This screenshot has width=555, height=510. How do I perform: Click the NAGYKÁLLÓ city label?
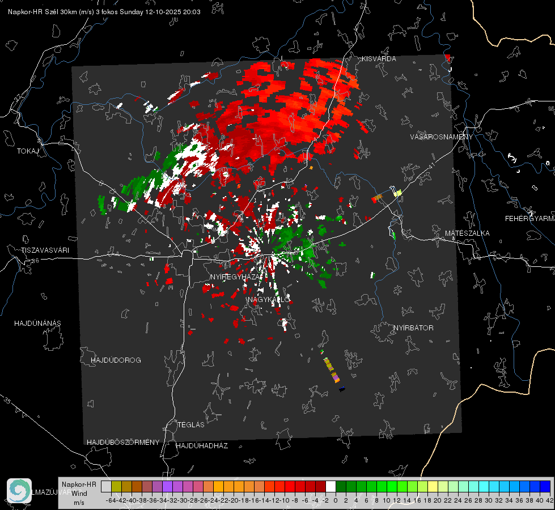coord(268,300)
